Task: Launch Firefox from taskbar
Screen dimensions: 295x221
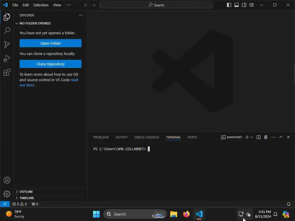Action: pos(186,214)
